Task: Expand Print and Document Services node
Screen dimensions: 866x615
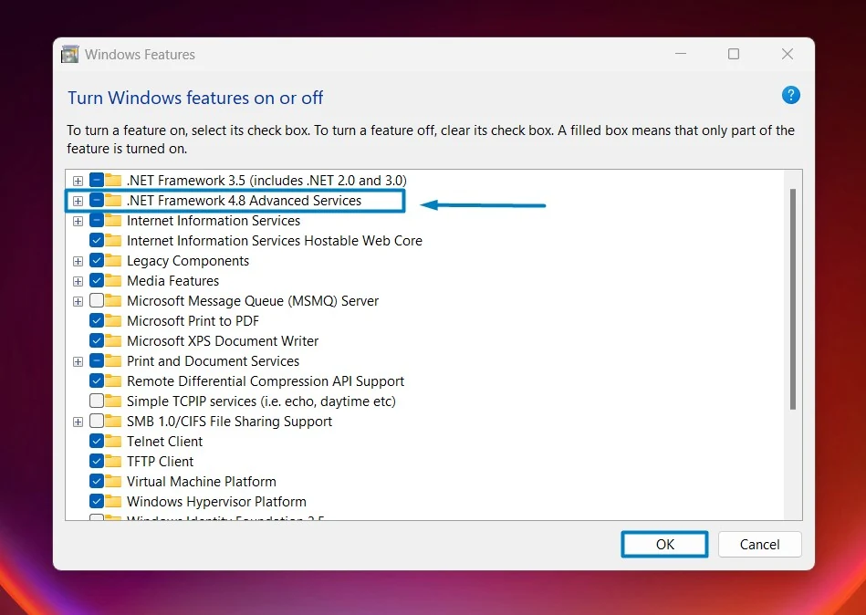Action: 78,361
